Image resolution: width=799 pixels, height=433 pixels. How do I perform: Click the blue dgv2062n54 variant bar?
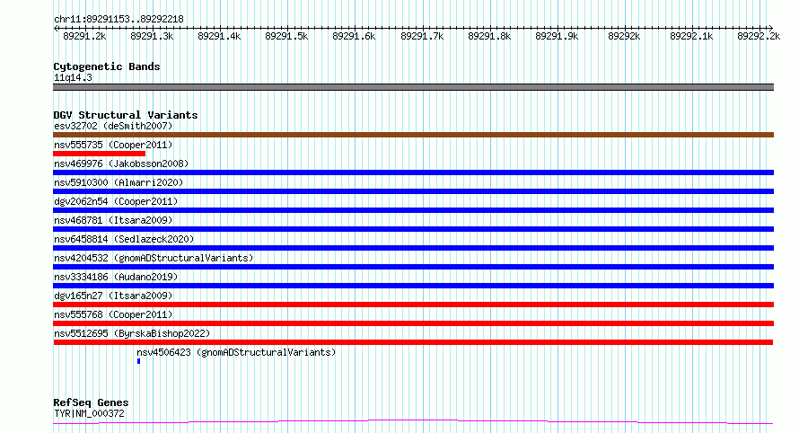413,210
